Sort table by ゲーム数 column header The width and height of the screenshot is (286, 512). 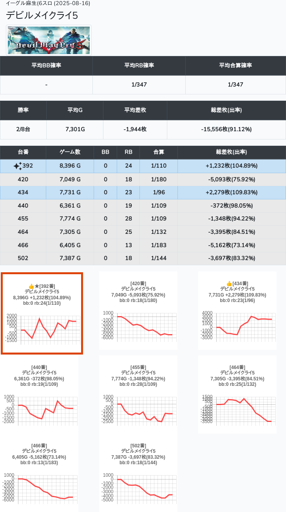(70, 152)
